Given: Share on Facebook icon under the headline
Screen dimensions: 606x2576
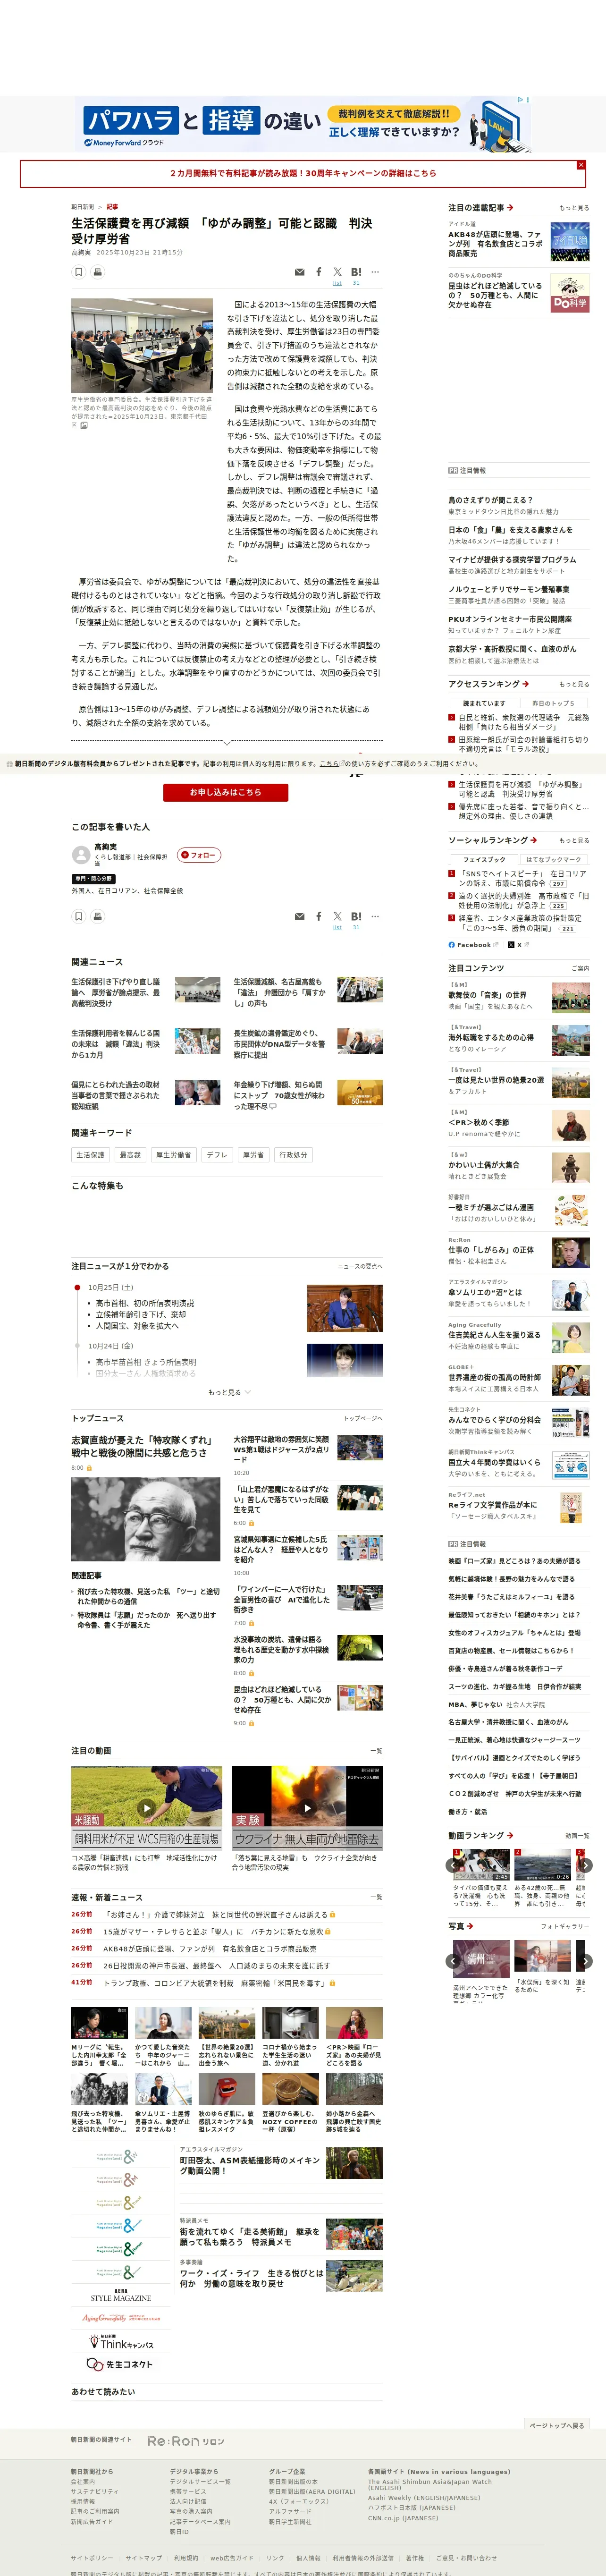Looking at the screenshot, I should 319,272.
